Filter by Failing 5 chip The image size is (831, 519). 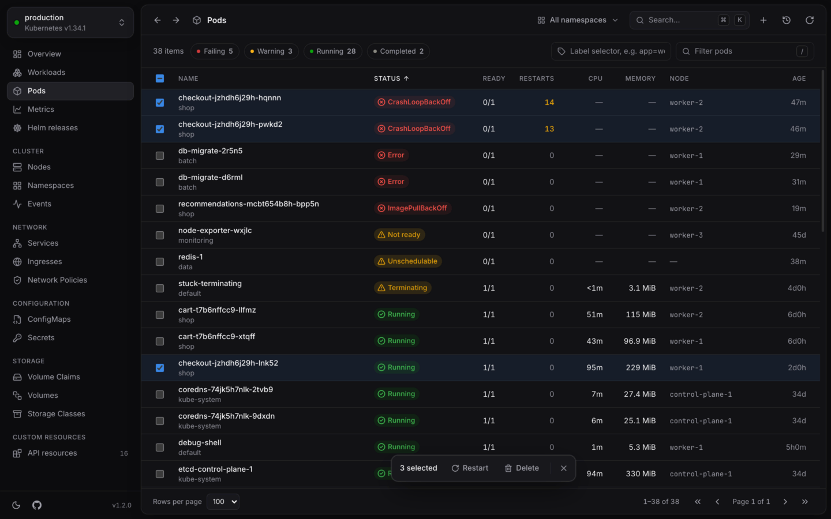(x=215, y=51)
